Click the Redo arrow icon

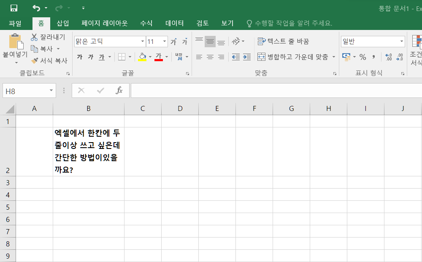pyautogui.click(x=59, y=8)
